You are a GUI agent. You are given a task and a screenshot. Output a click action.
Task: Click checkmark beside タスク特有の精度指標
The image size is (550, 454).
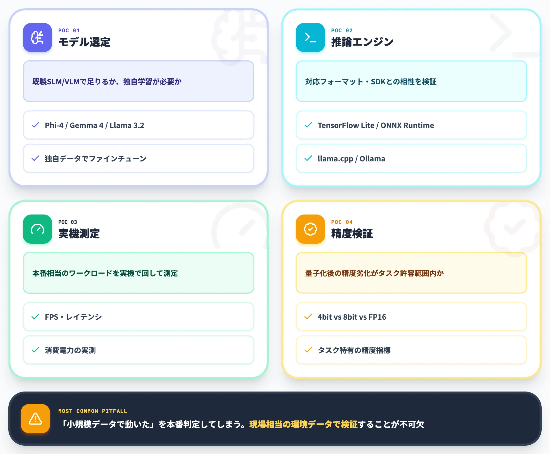(x=308, y=350)
